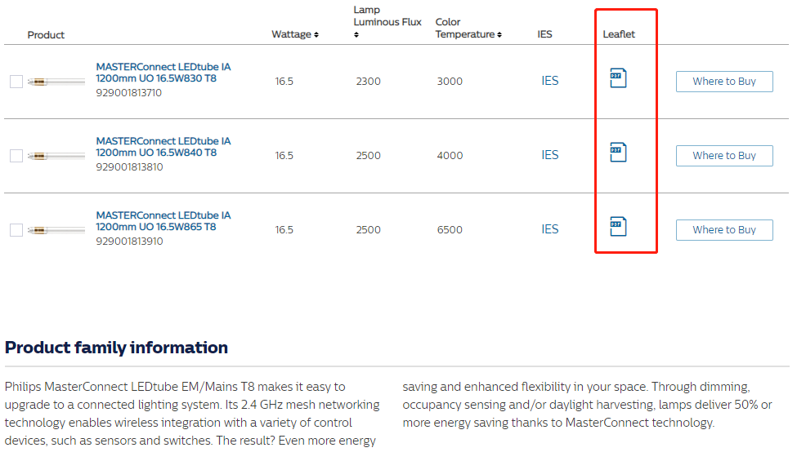Tick checkbox for 16.5W840 T8 product

[x=16, y=156]
